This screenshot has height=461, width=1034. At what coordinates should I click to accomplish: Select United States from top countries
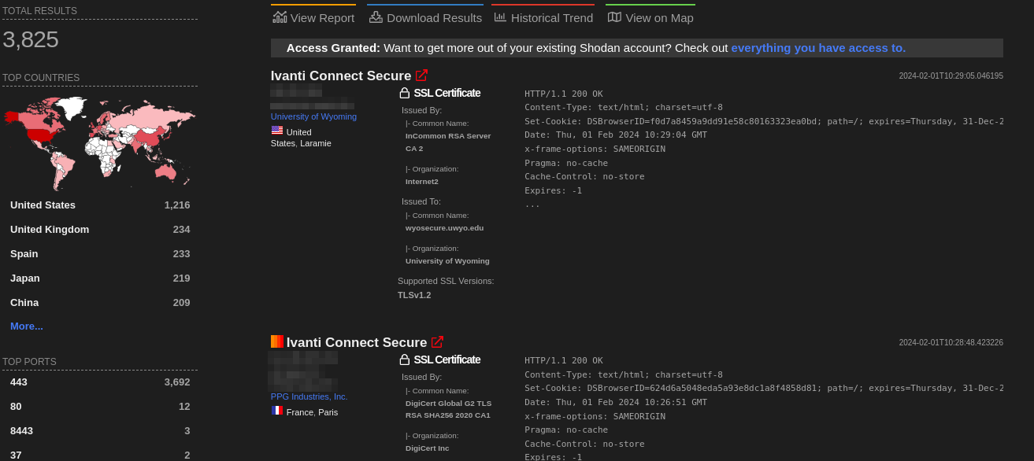43,205
